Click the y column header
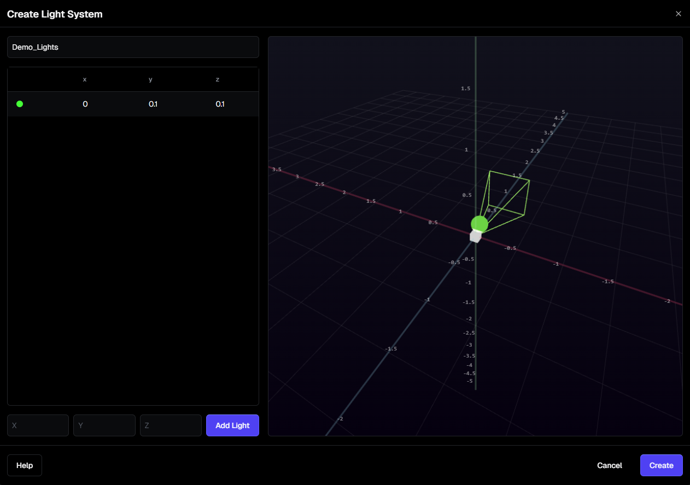The image size is (690, 485). [x=150, y=79]
